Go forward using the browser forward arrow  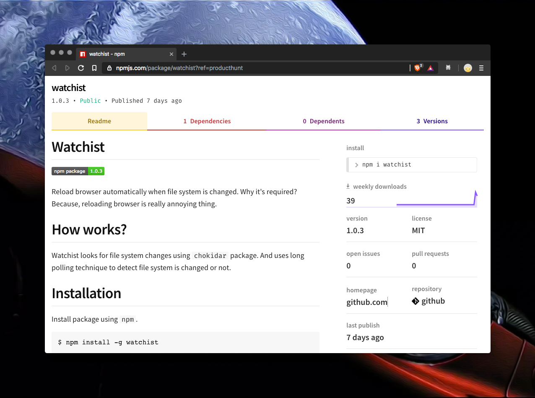pos(68,68)
